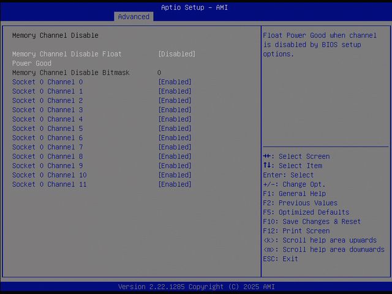The width and height of the screenshot is (392, 294).
Task: Toggle Socket 0 Channel 11 Enabled value
Action: pos(175,184)
